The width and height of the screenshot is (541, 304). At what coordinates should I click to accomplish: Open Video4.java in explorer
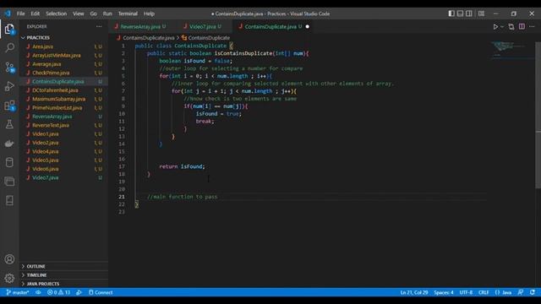tap(45, 151)
